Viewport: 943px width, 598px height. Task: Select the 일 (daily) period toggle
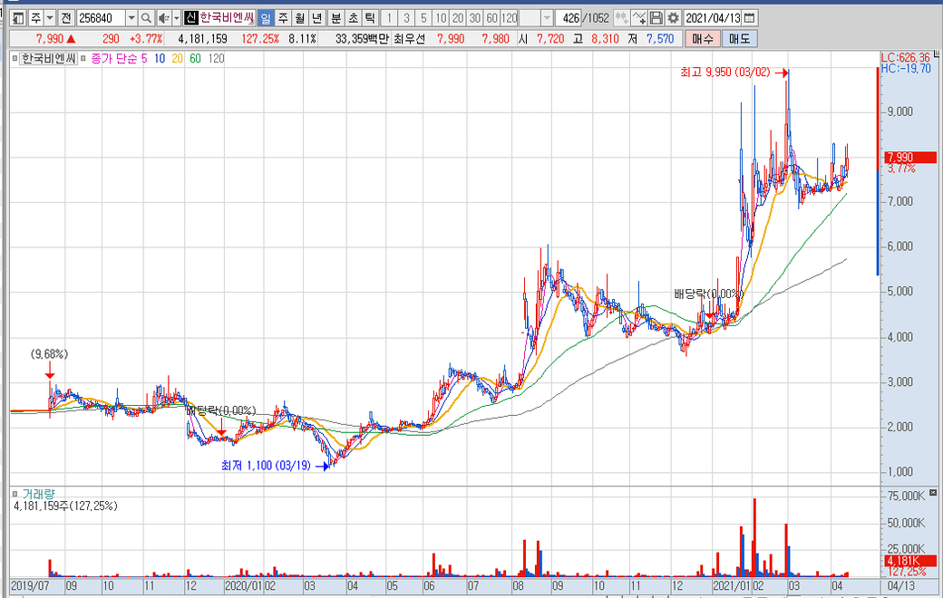pos(265,18)
